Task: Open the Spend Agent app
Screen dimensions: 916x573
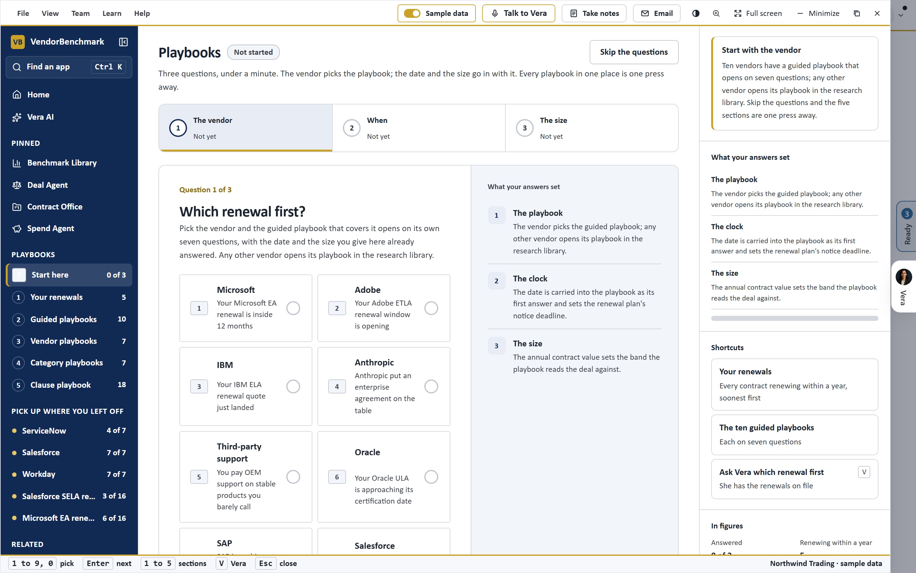Action: click(69, 229)
